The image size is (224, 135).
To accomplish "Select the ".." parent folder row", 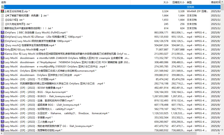I will (84, 7).
